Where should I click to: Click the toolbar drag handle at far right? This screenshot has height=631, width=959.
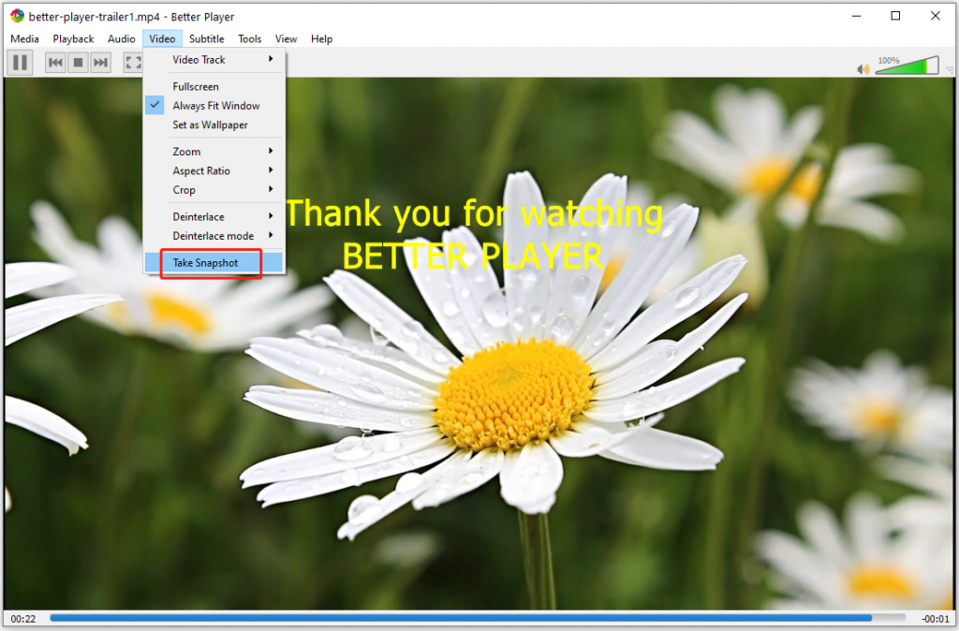point(950,70)
